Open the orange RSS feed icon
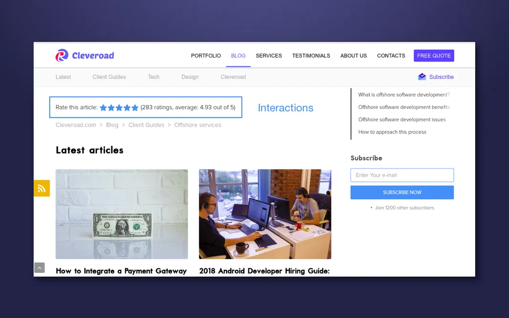This screenshot has height=318, width=509. click(x=42, y=188)
